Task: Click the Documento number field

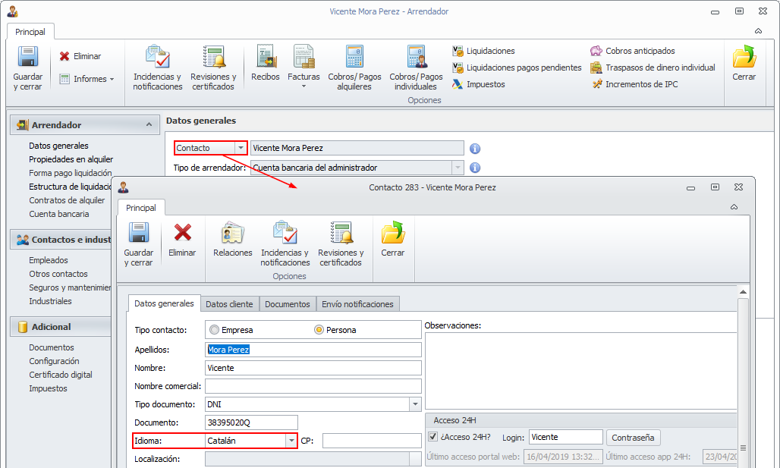Action: click(x=251, y=422)
